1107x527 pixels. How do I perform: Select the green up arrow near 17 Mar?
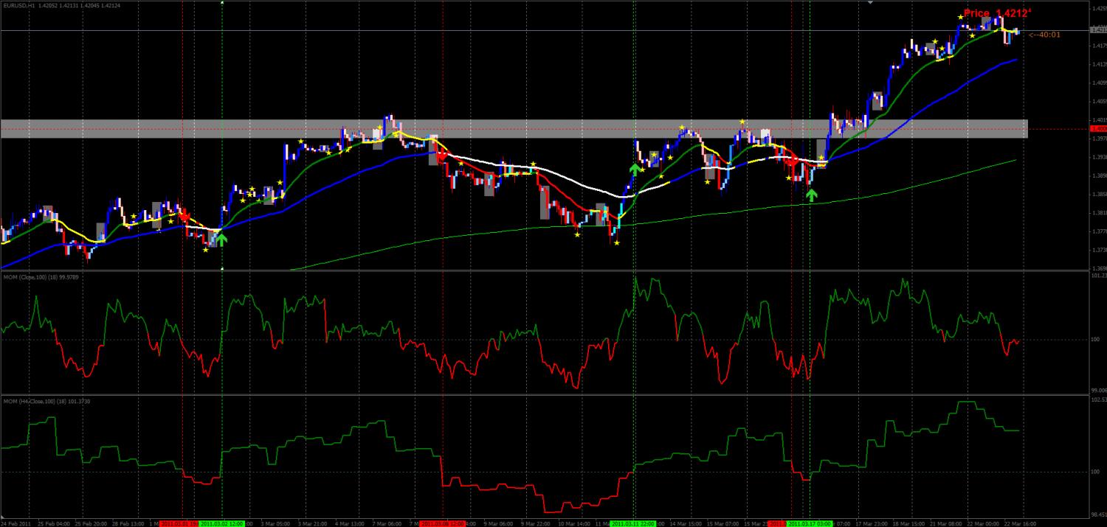coord(812,195)
